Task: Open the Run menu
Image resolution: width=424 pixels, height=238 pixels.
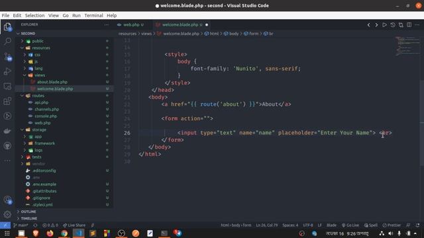Action: pos(76,15)
